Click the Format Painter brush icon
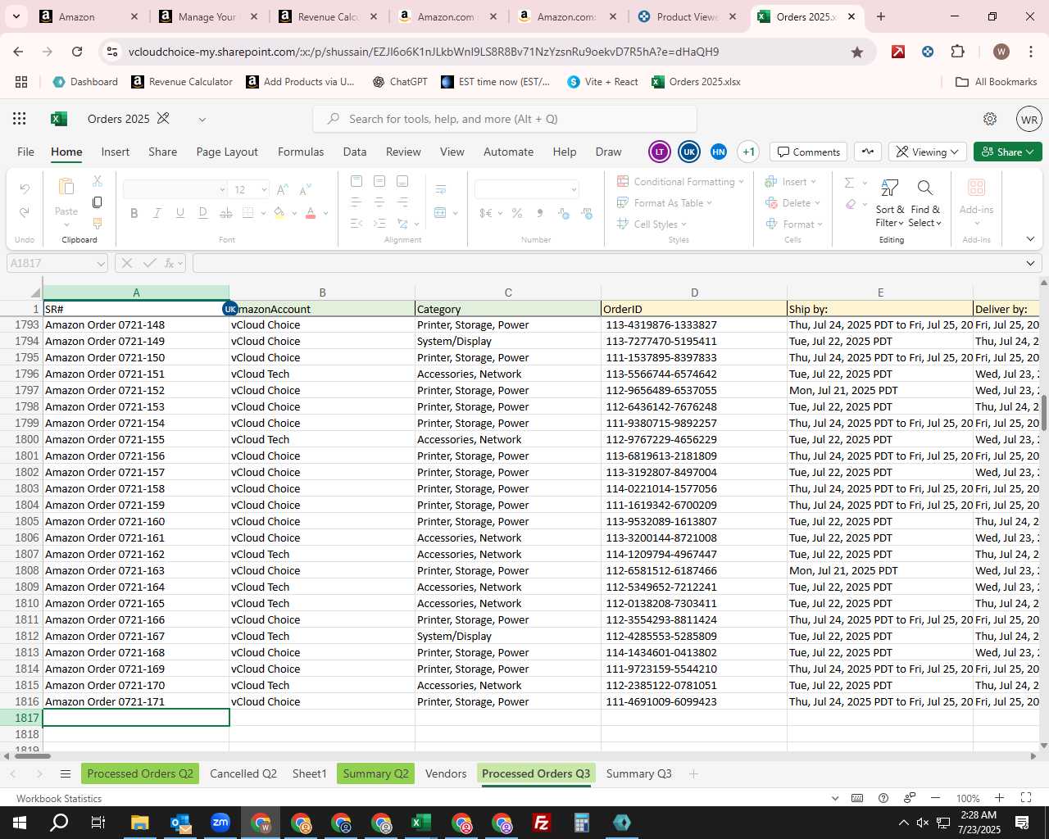1049x839 pixels. click(98, 223)
